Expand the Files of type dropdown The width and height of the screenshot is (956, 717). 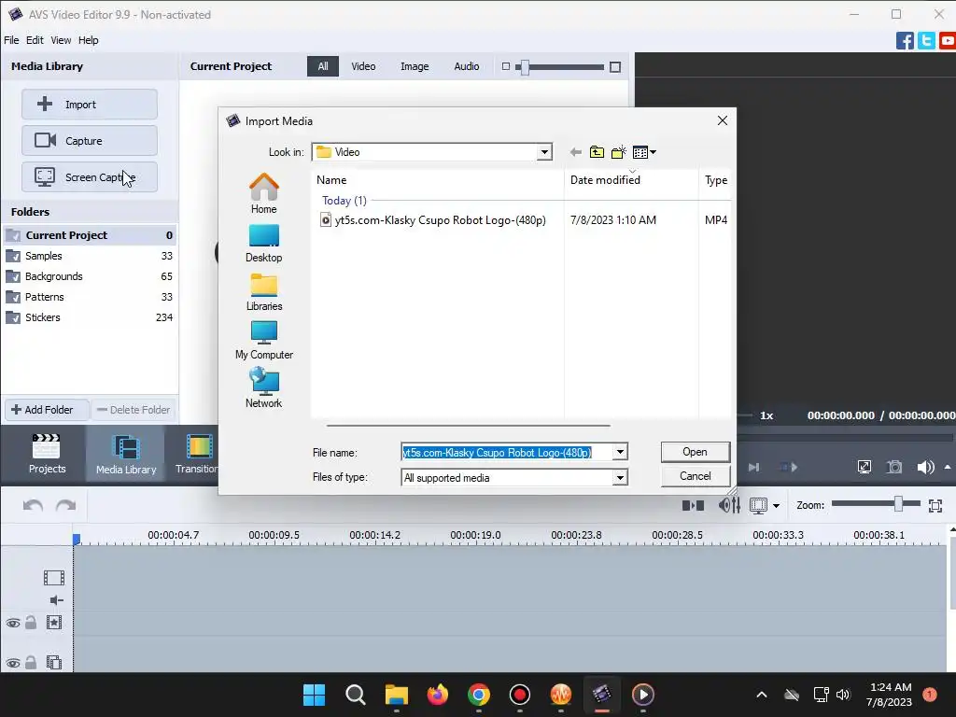(x=620, y=477)
